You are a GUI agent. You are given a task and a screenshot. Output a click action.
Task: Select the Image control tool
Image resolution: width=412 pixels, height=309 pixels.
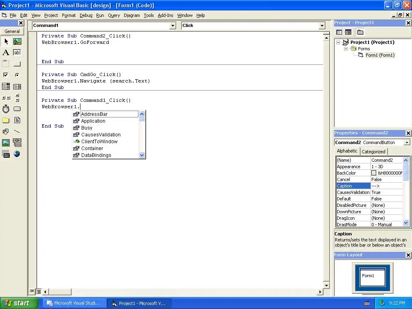click(6, 143)
